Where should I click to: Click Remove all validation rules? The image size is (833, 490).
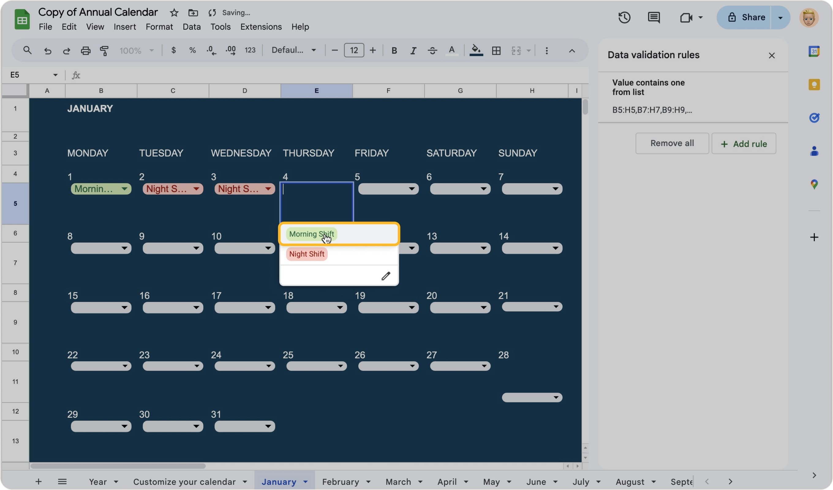pyautogui.click(x=672, y=144)
